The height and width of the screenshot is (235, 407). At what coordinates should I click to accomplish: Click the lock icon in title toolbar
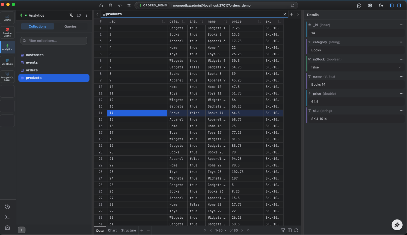click(101, 5)
